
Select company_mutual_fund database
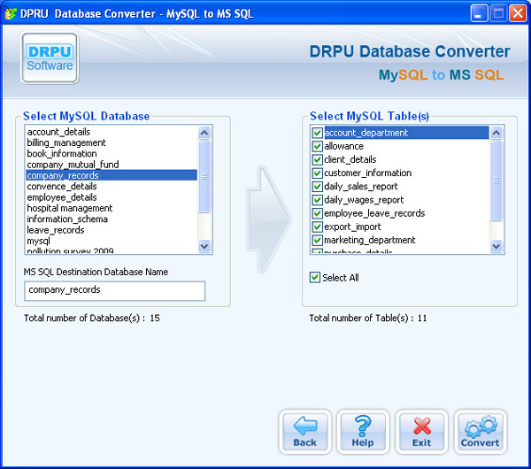click(x=112, y=165)
